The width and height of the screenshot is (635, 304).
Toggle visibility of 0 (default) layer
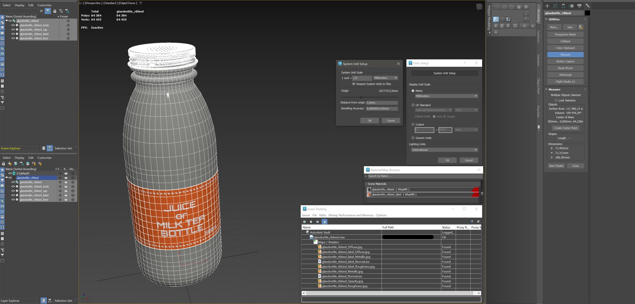pyautogui.click(x=10, y=173)
